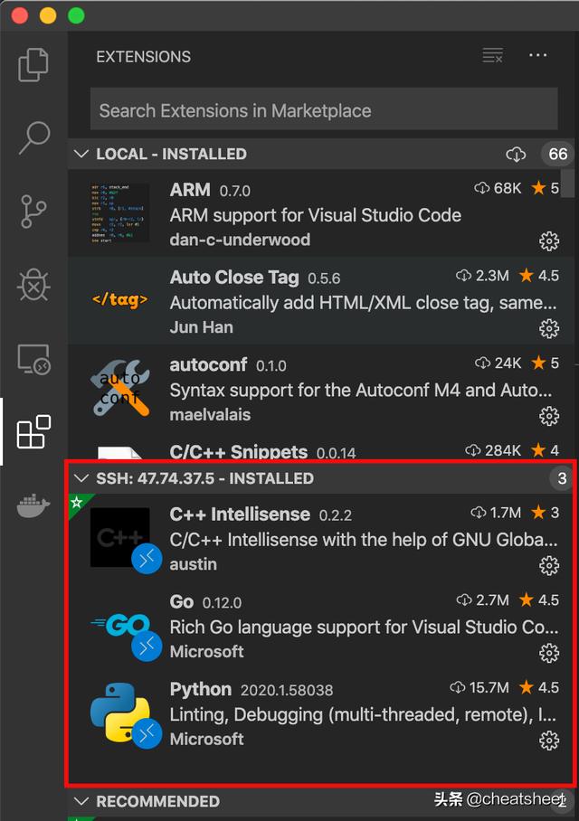The width and height of the screenshot is (579, 821).
Task: Click description 'ARM support for Visual Studio Code'
Action: (316, 214)
